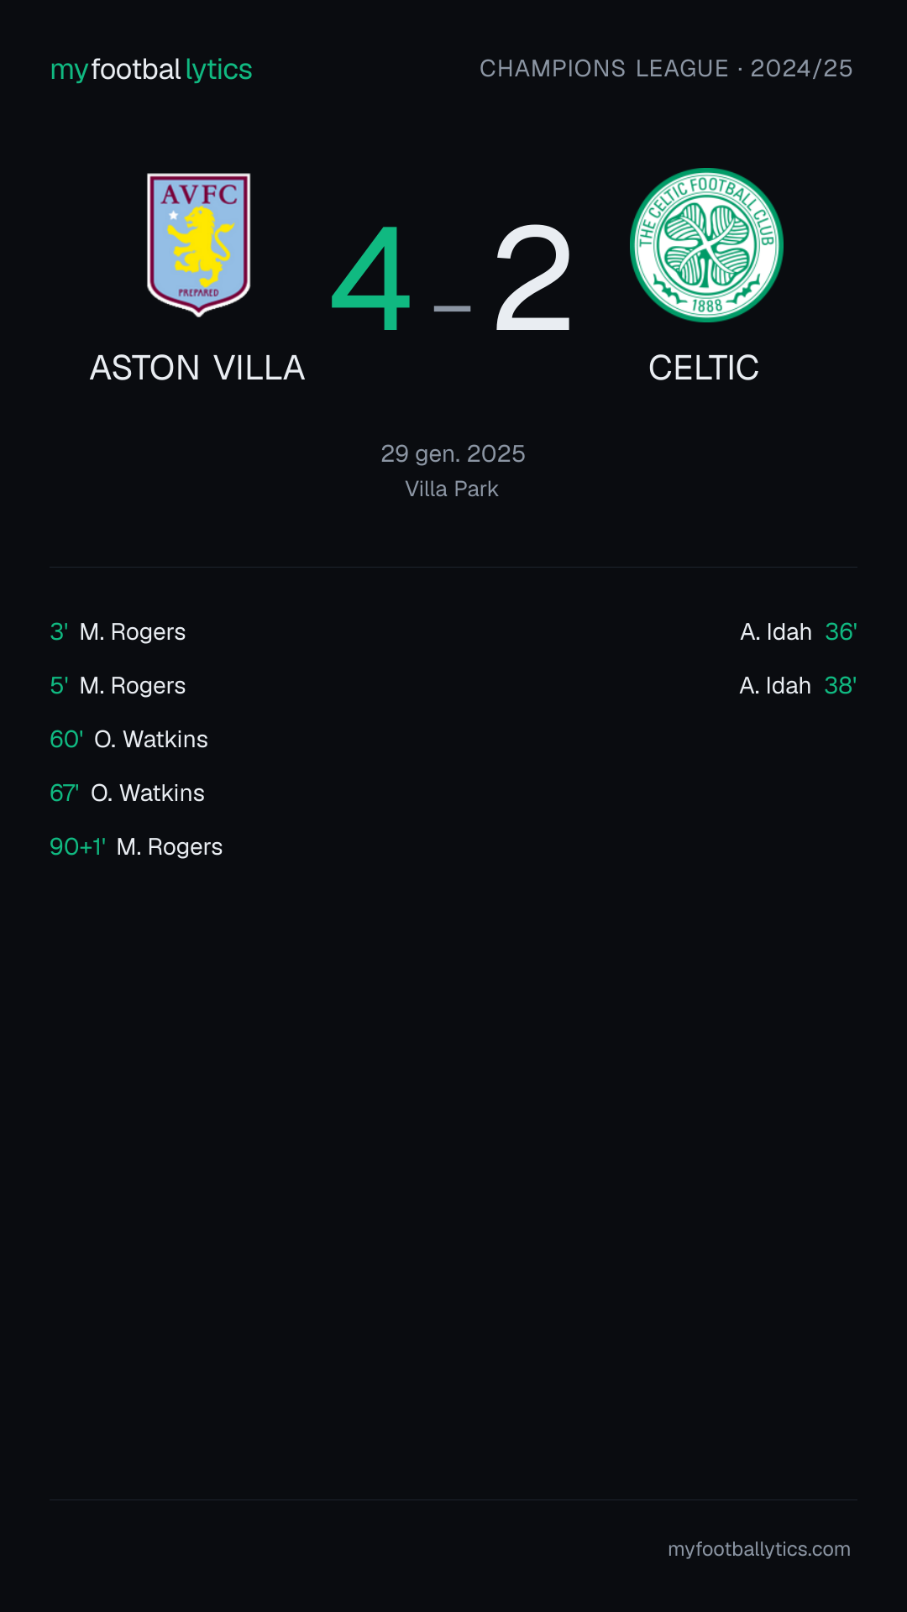Click the 90+1' minute marker

pyautogui.click(x=77, y=846)
